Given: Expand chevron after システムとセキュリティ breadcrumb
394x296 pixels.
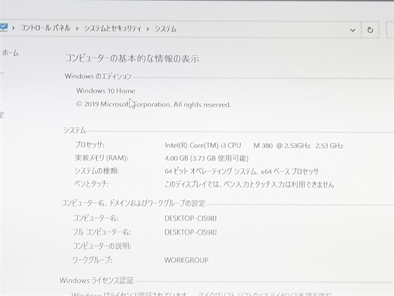Looking at the screenshot, I should (x=148, y=29).
